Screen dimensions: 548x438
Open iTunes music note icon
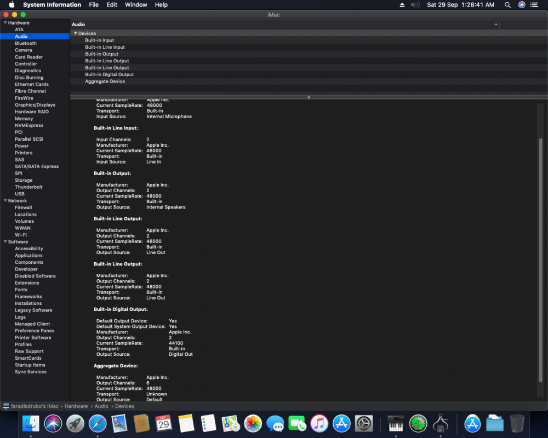tap(319, 424)
